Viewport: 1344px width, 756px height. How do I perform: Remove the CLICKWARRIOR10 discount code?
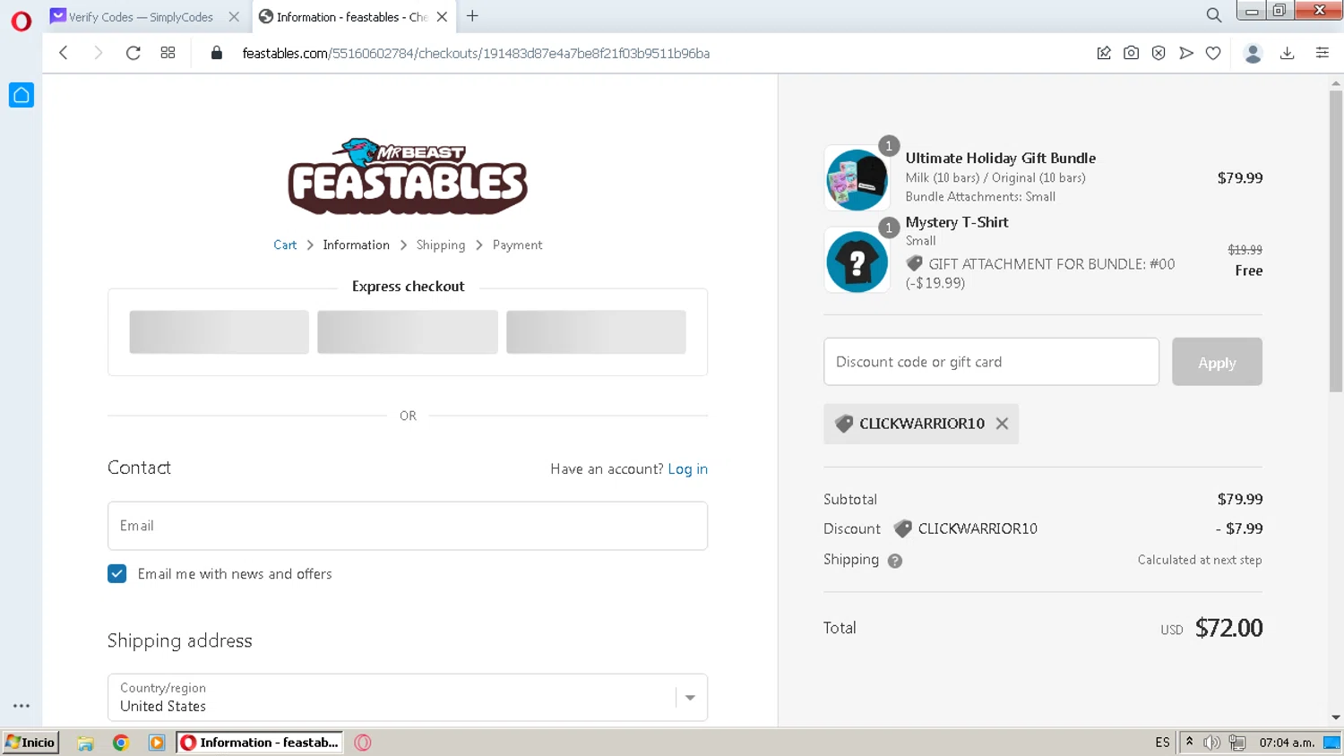coord(1002,424)
